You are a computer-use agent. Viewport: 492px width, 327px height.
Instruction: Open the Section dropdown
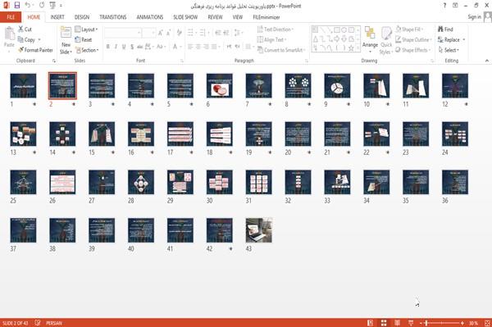coord(87,50)
